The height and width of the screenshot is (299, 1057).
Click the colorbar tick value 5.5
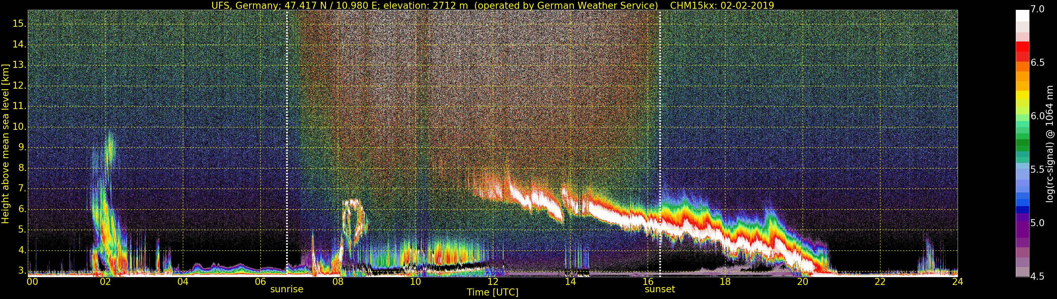[x=1037, y=169]
